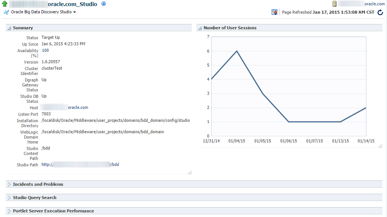
Task: Expand the Portlet Server Execution Performance section
Action: (9, 211)
